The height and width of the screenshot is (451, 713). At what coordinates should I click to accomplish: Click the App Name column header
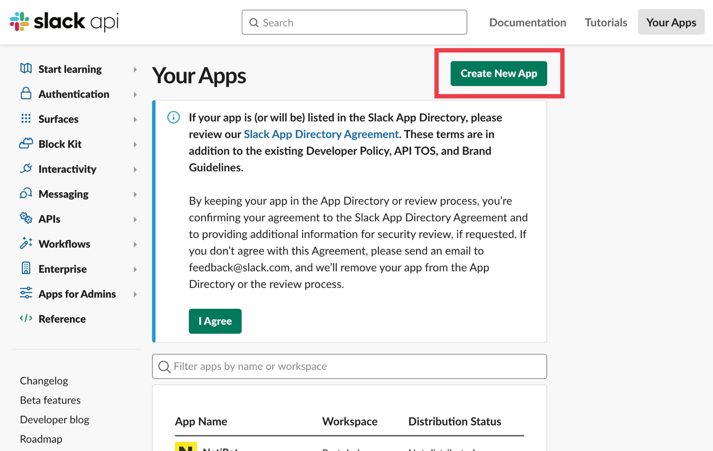click(201, 422)
